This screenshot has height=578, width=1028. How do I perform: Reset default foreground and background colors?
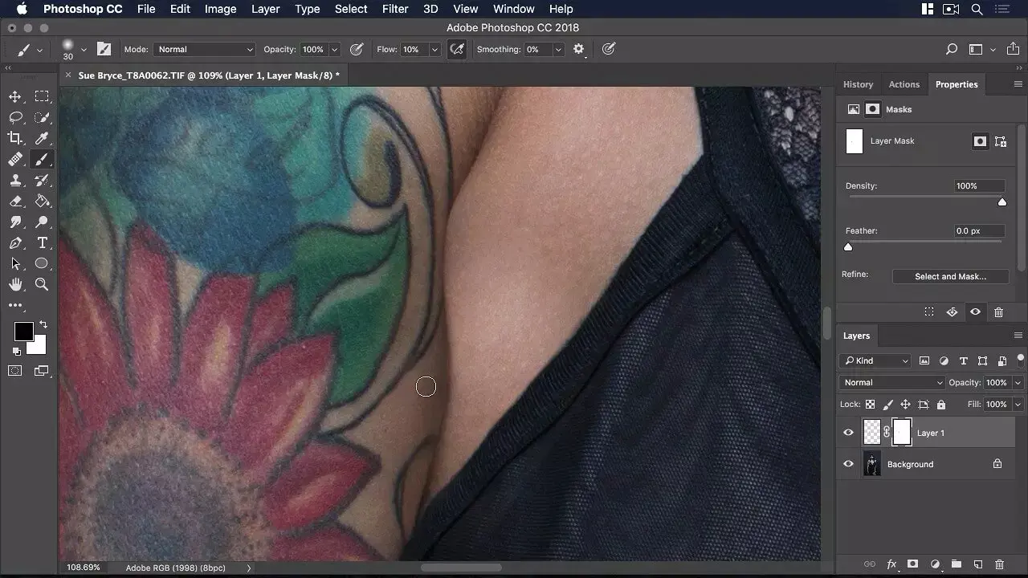(x=16, y=352)
